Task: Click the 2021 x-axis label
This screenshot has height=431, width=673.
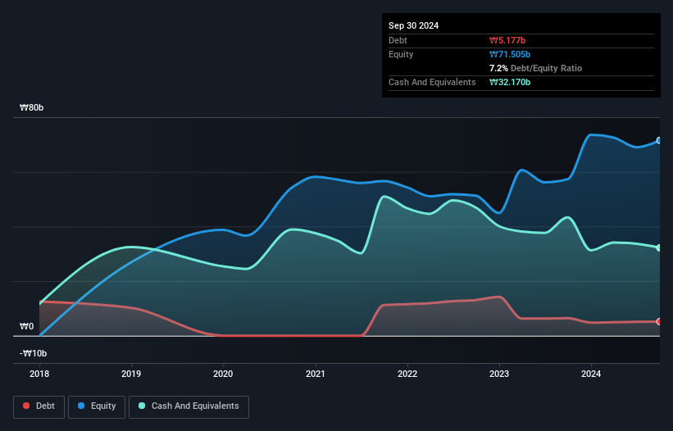Action: [315, 374]
